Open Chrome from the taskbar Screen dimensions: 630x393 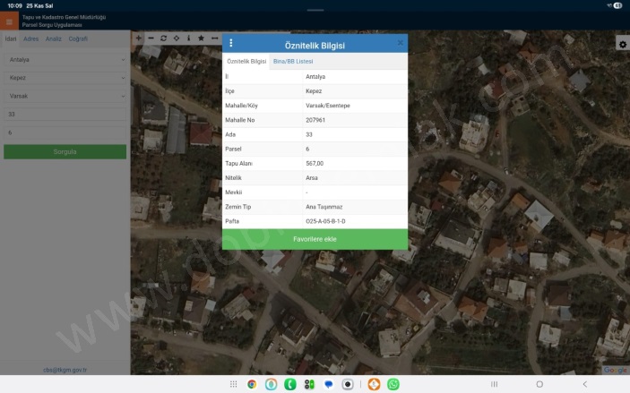(252, 384)
